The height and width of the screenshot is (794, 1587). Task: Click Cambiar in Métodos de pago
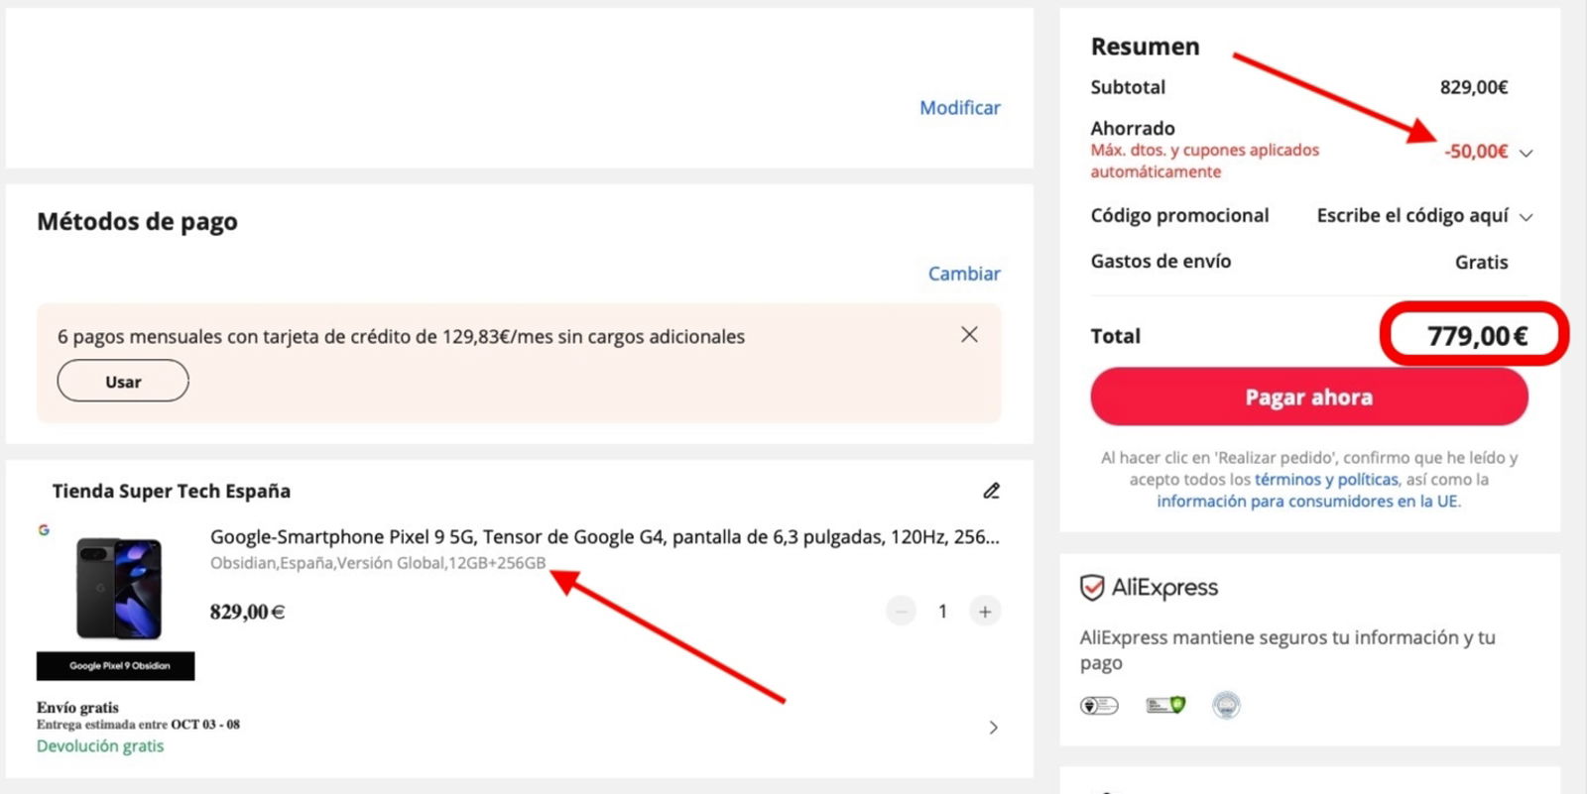click(x=964, y=273)
